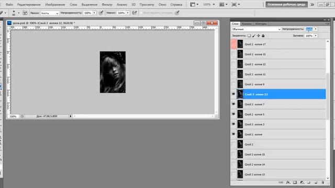Open brush Режим mode dropdown
Screen dimensions: 335x188
point(50,13)
